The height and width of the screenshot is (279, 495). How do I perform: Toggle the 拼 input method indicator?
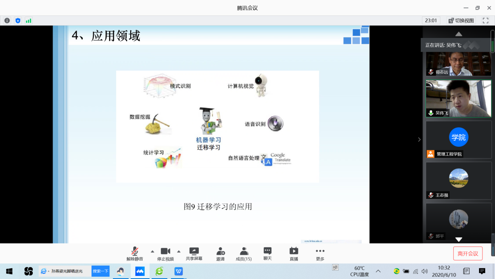click(x=335, y=268)
